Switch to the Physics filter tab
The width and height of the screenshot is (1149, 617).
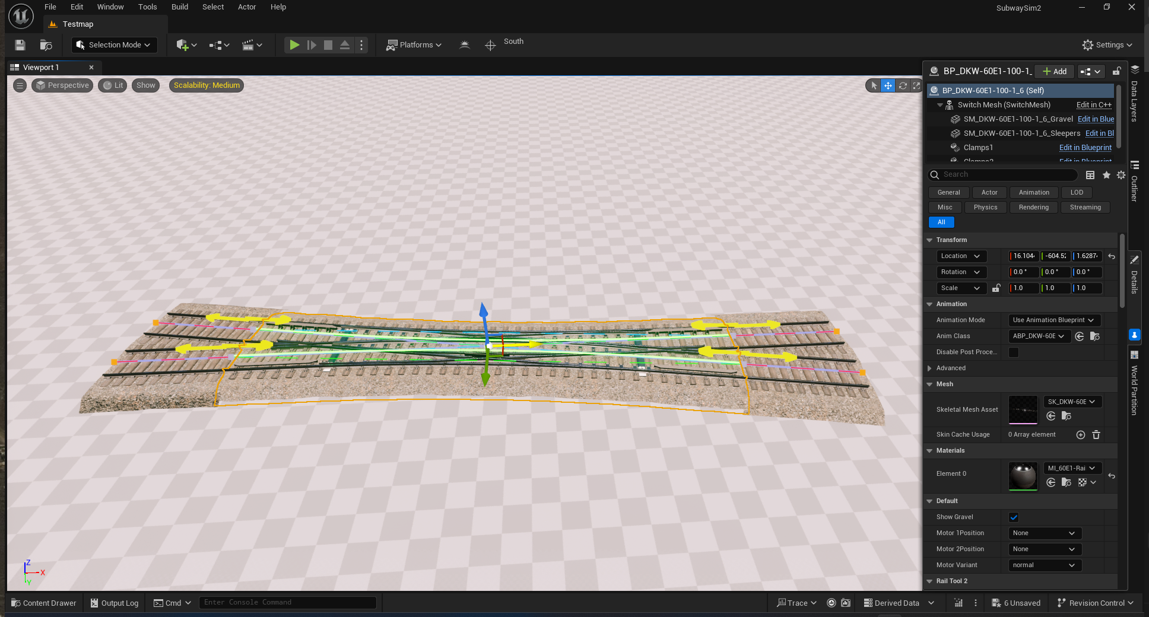coord(985,208)
